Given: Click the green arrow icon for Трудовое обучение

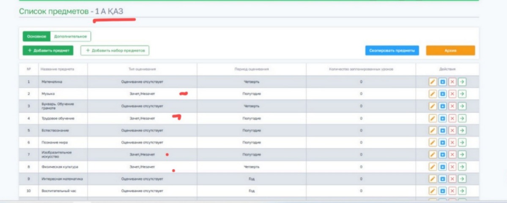Looking at the screenshot, I should click(462, 118).
